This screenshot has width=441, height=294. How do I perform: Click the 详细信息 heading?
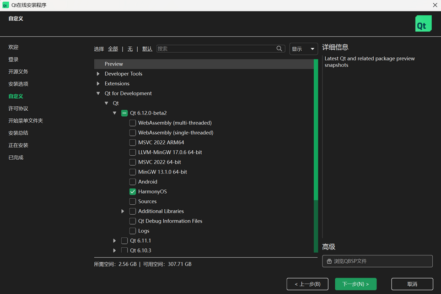pyautogui.click(x=335, y=47)
